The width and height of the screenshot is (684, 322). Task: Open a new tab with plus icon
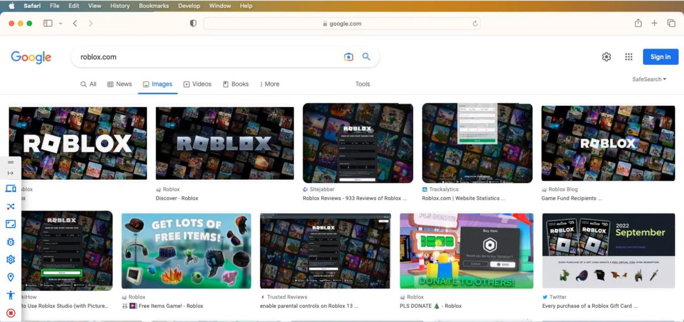coord(654,23)
